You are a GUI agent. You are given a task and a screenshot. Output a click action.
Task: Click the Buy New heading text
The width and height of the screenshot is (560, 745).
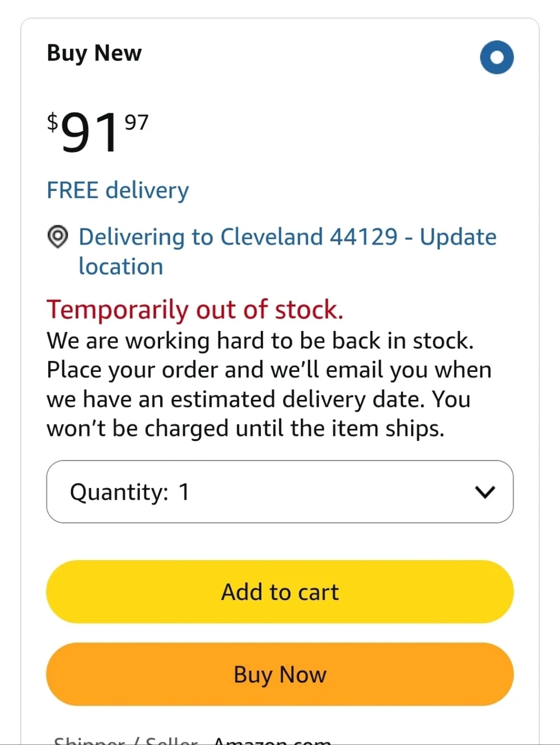[94, 53]
